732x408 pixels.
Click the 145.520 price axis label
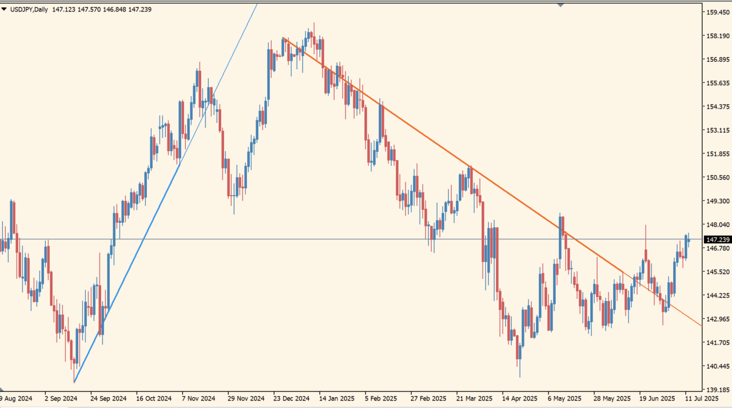[718, 272]
